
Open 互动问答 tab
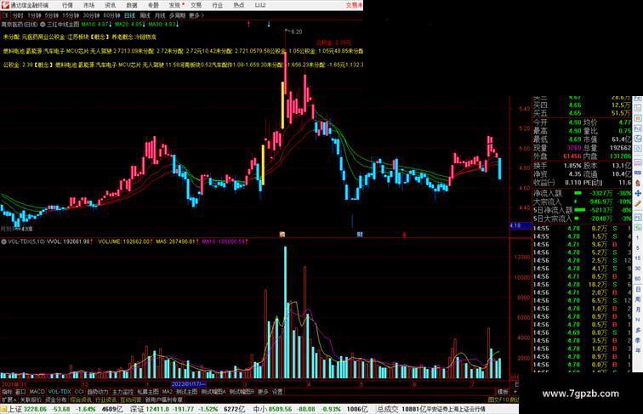click(131, 400)
